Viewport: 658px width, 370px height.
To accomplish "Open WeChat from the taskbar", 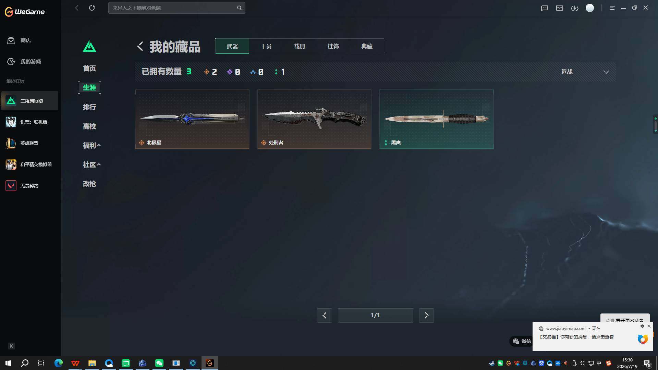I will [x=159, y=363].
